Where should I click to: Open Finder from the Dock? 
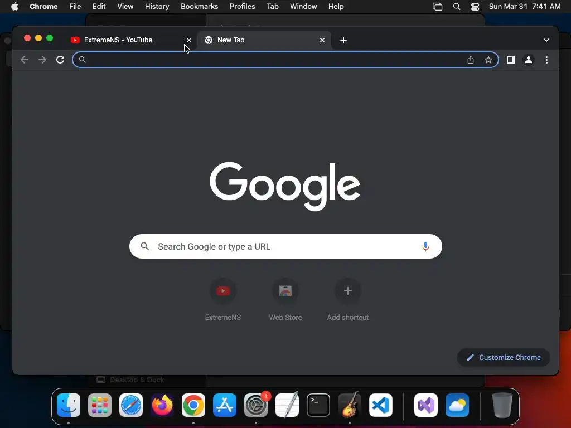pyautogui.click(x=69, y=405)
